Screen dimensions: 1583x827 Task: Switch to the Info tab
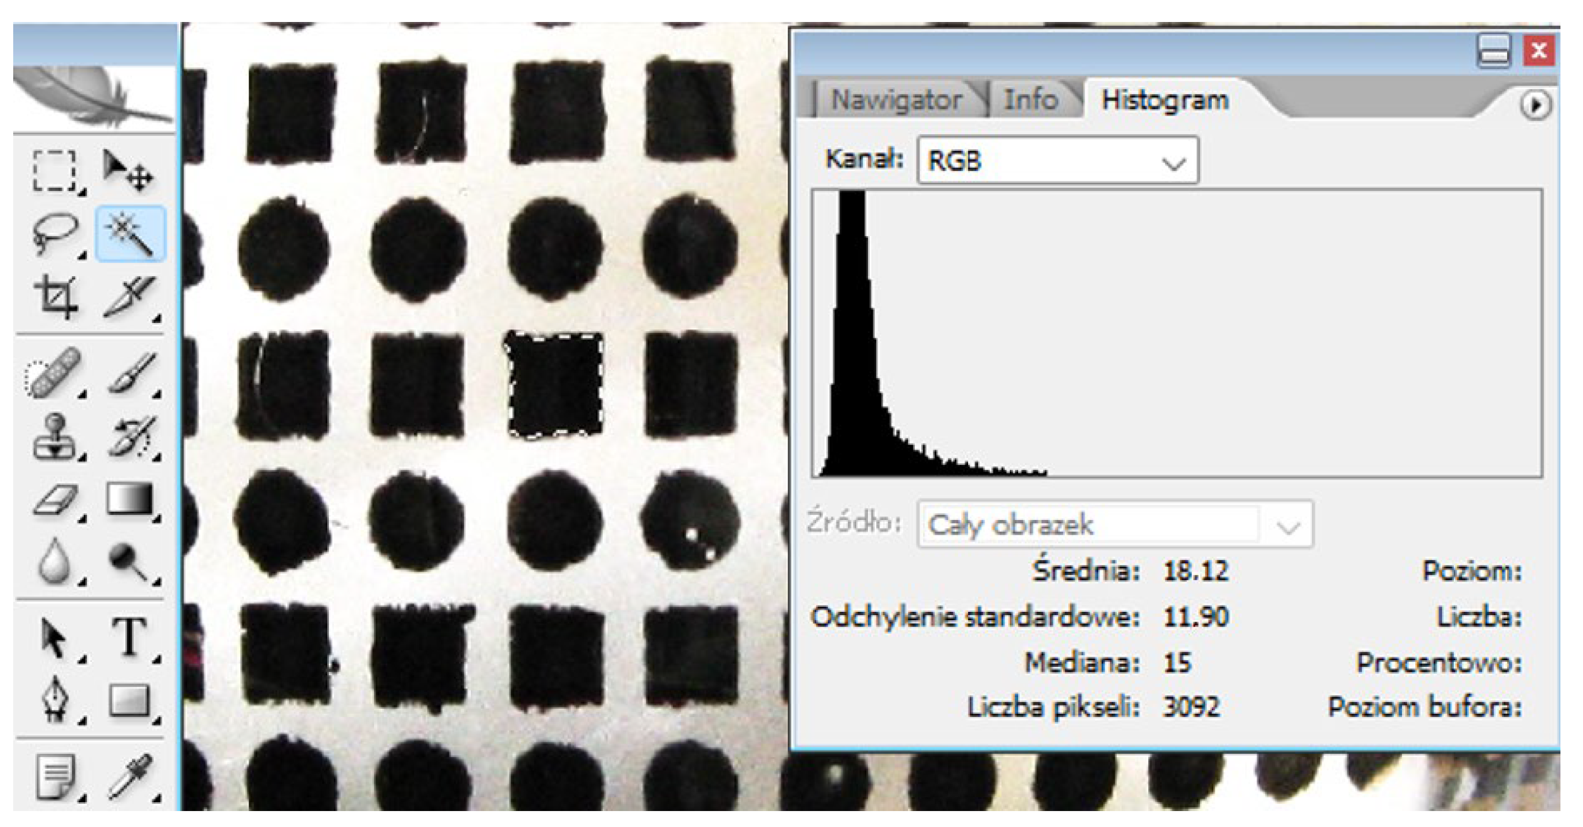(x=1031, y=100)
